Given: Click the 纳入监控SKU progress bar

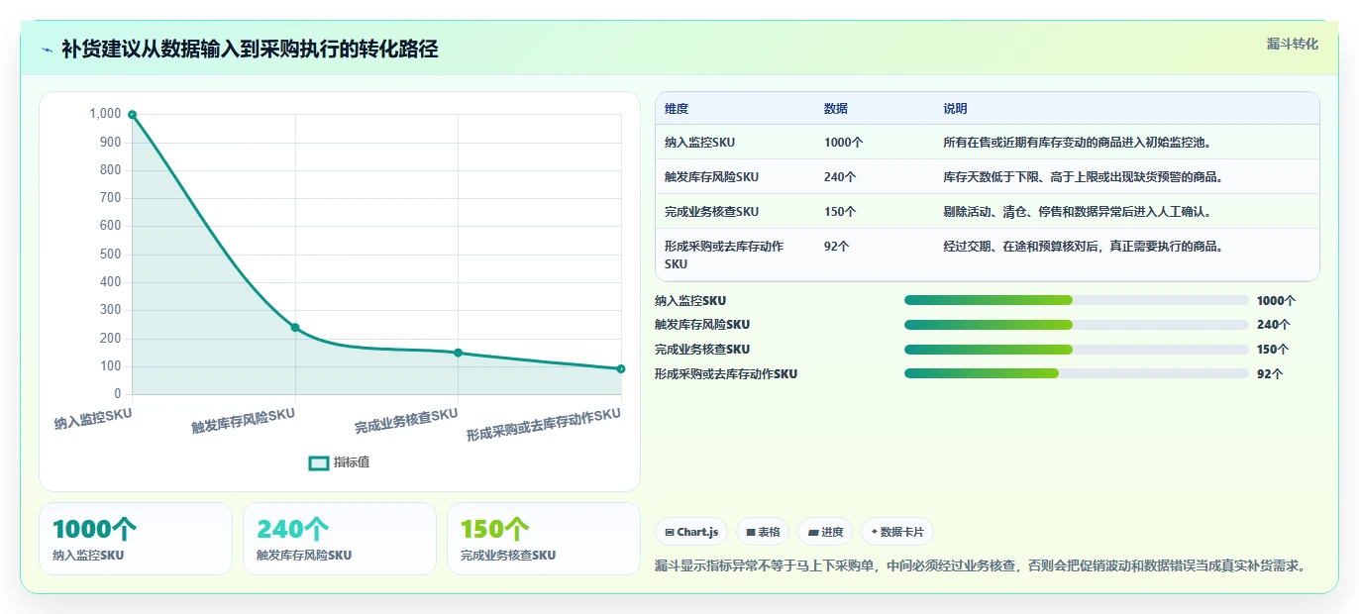Looking at the screenshot, I should (x=1077, y=300).
